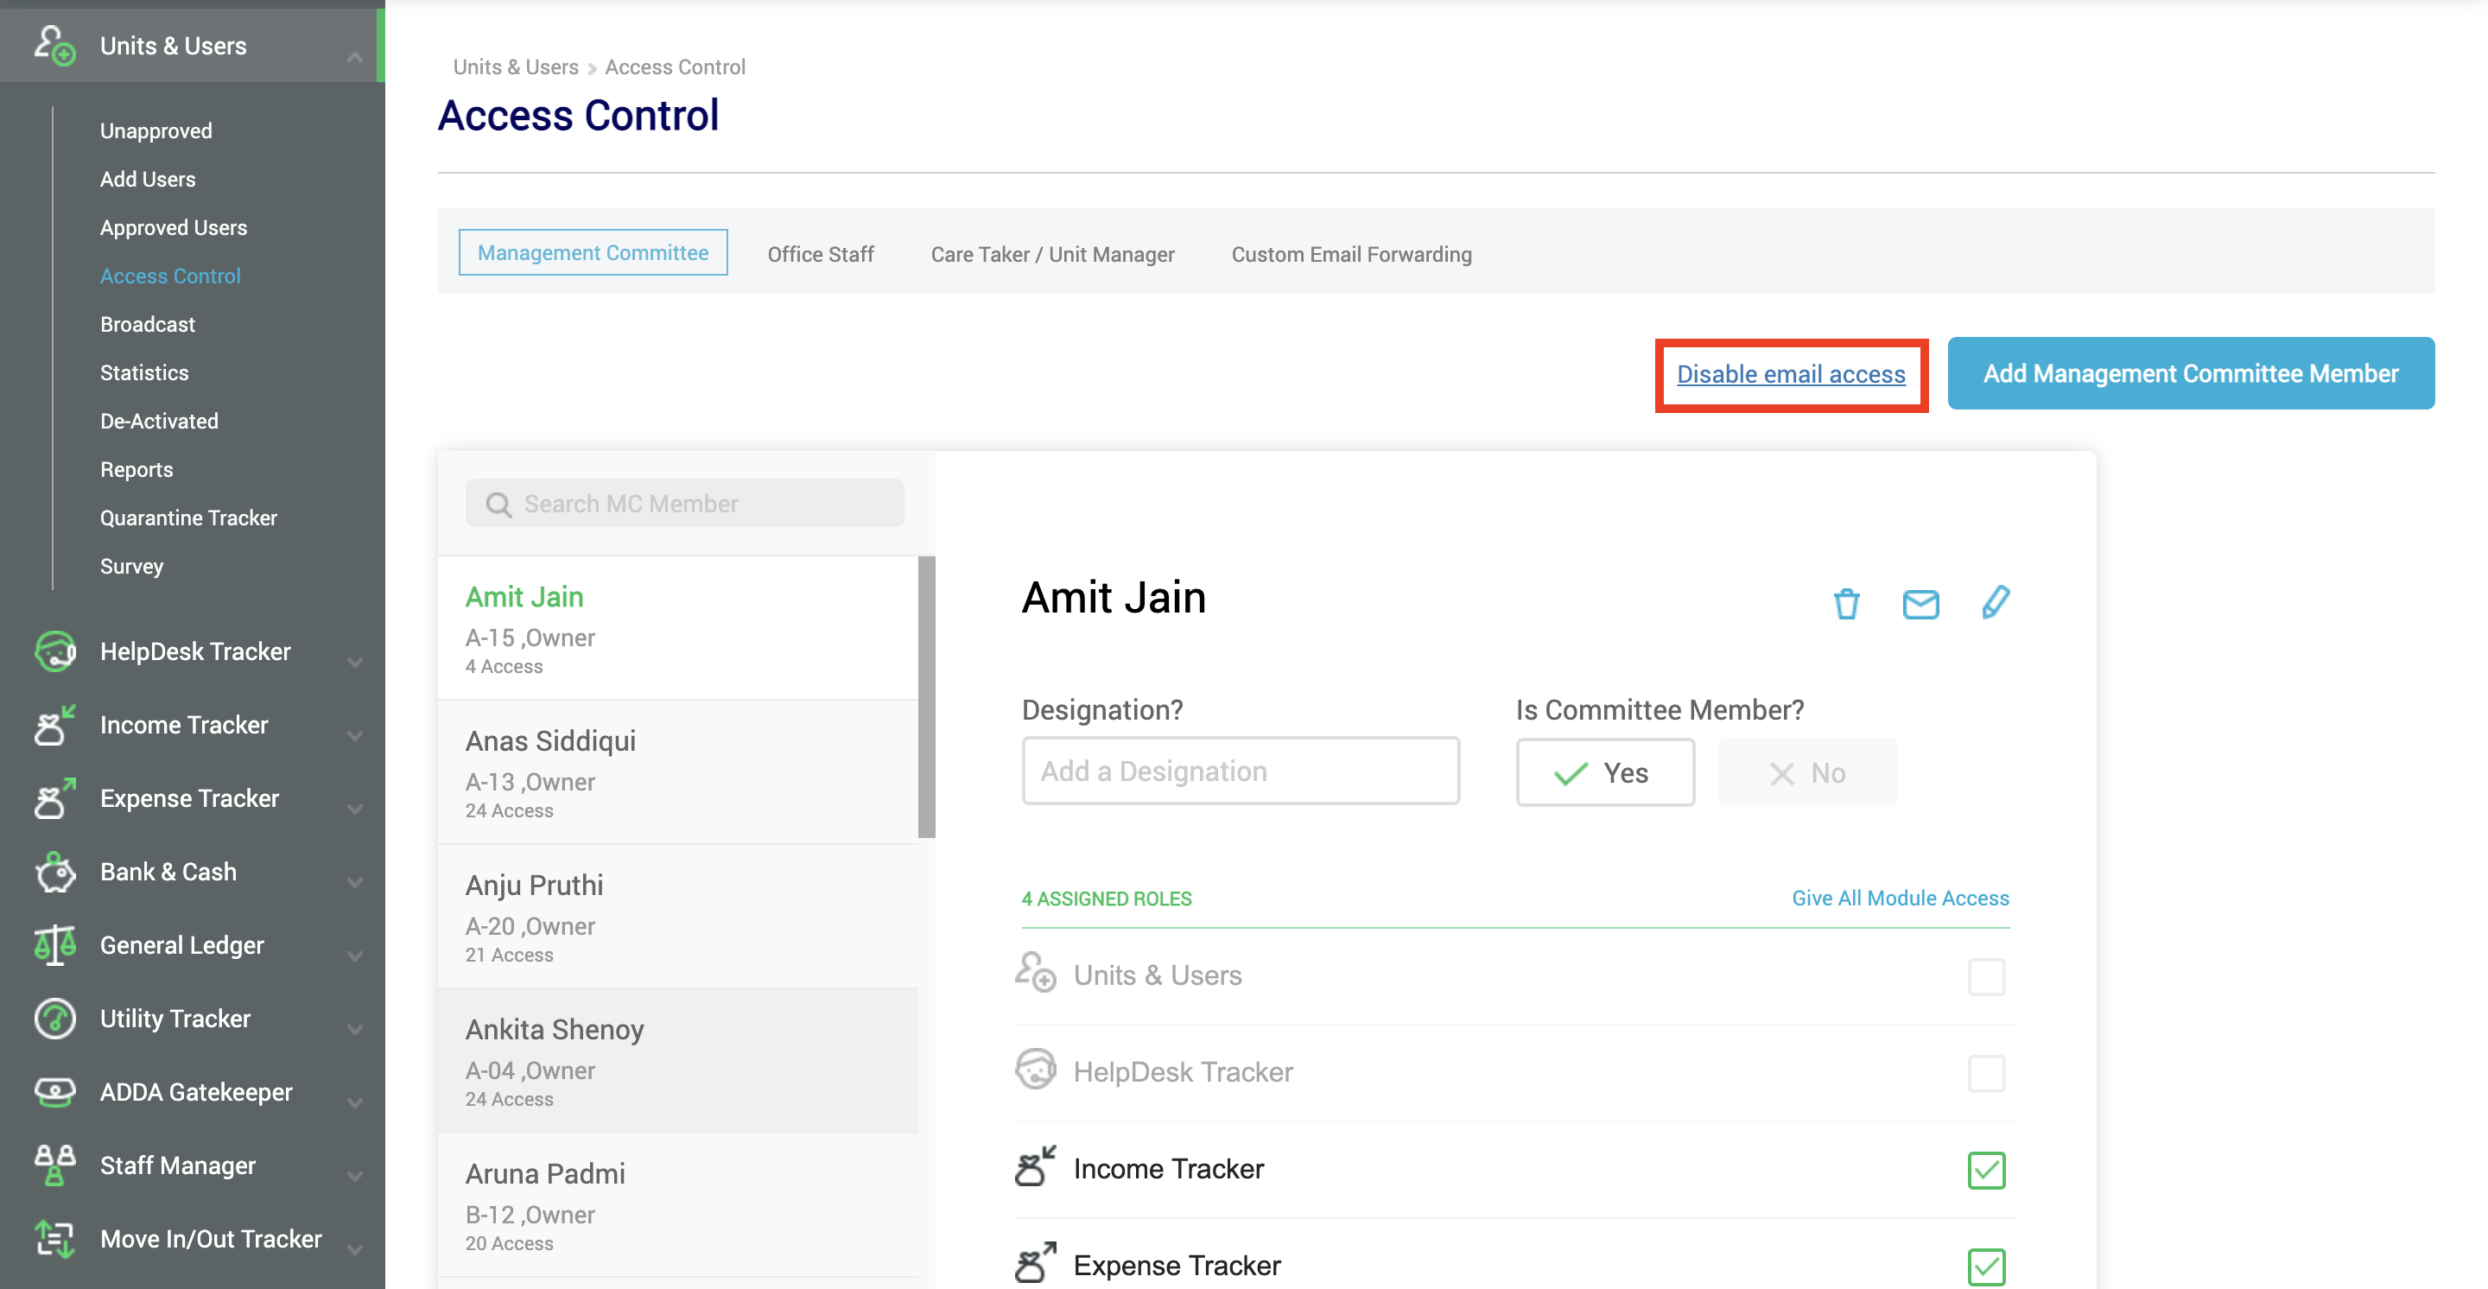Switch to Management Committee tab

coord(592,252)
